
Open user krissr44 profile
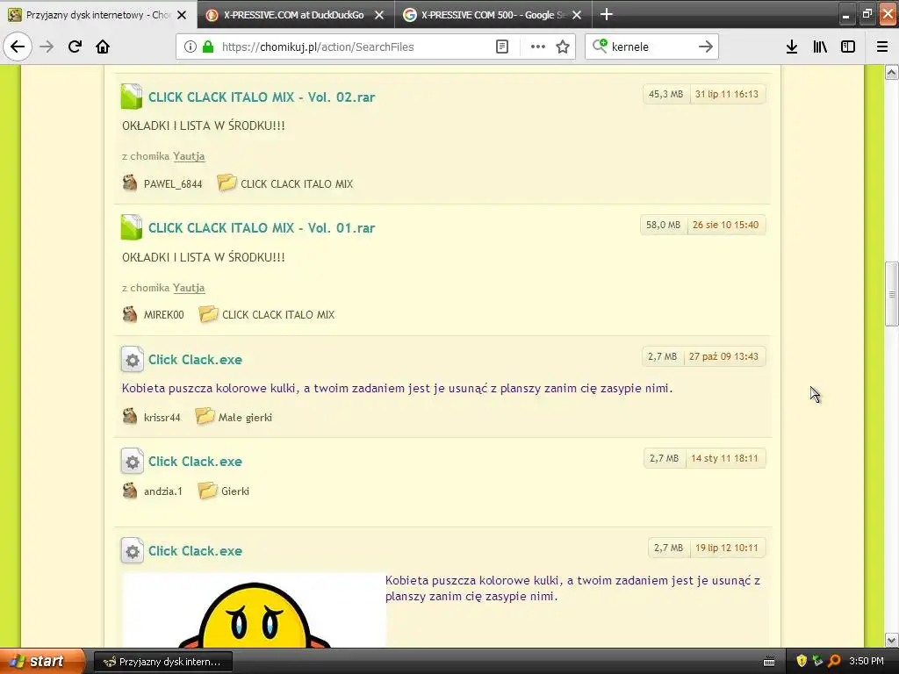coord(162,417)
